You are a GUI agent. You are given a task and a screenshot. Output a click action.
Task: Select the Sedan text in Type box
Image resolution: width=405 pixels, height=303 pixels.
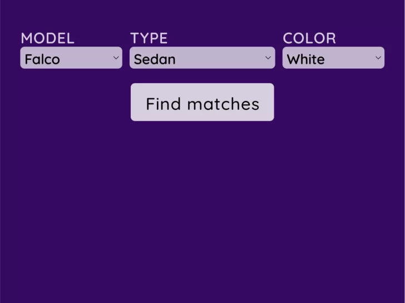155,59
